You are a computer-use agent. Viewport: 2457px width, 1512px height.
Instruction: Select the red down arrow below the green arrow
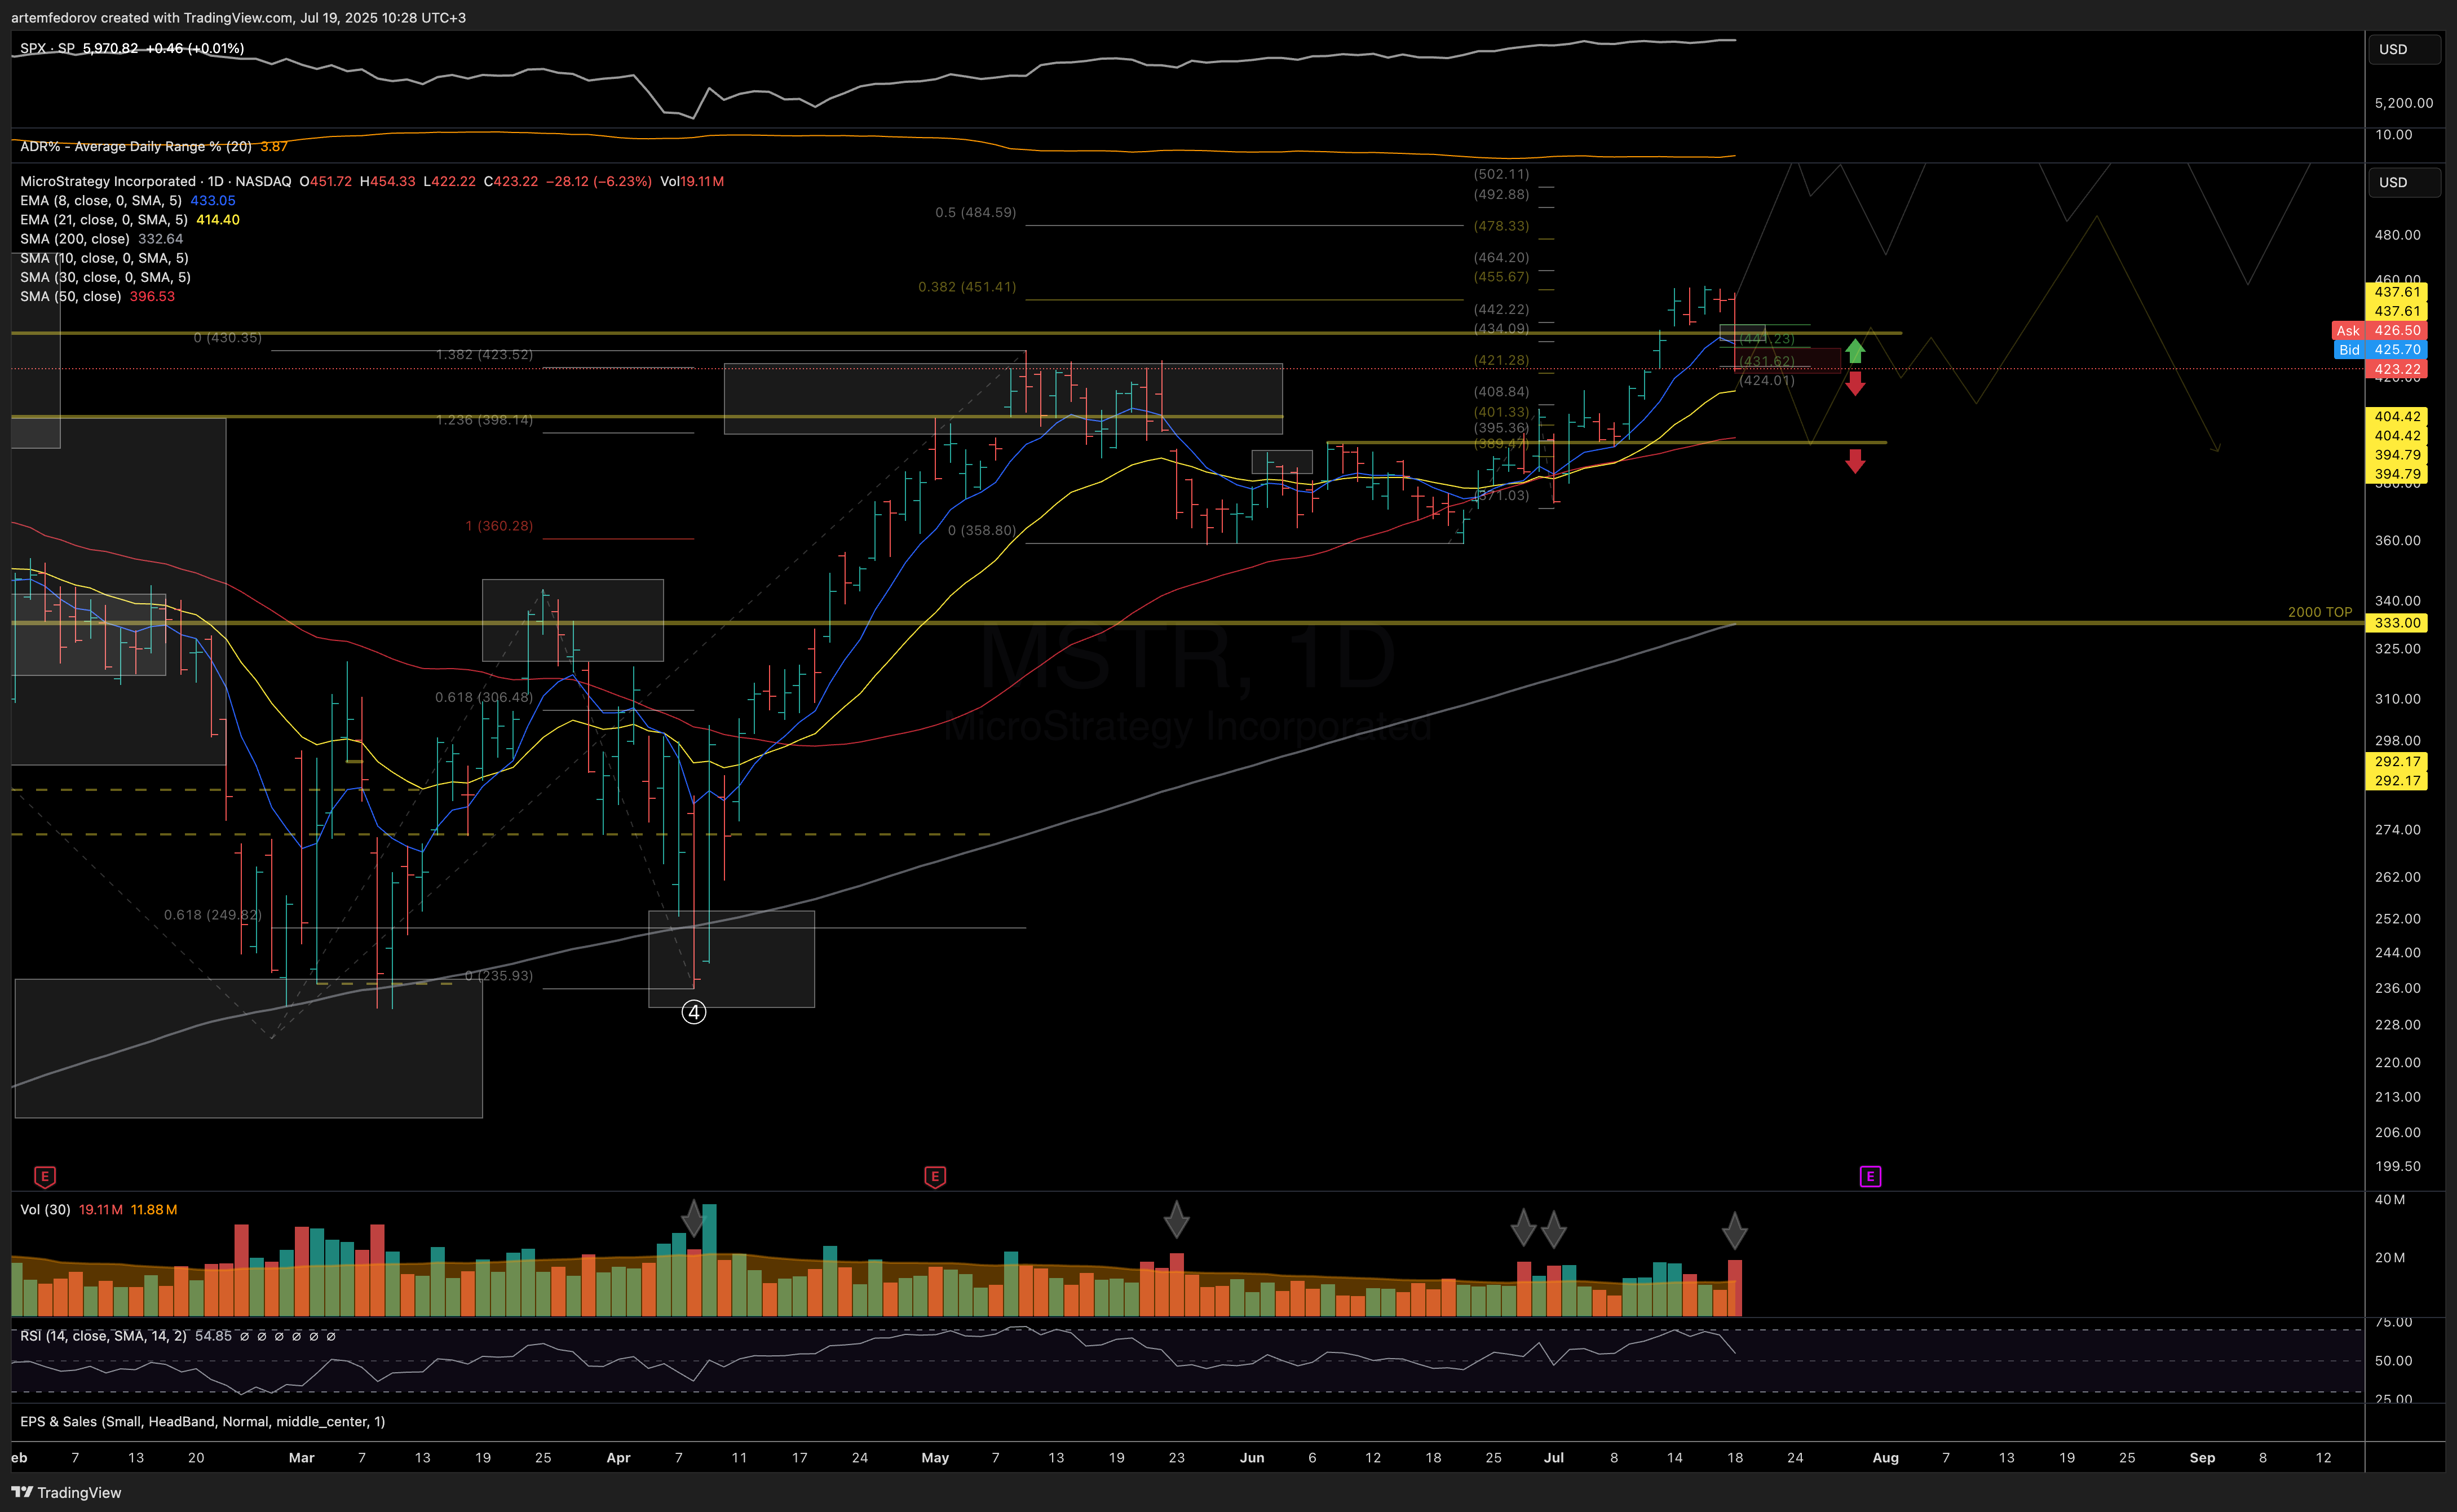pos(1855,384)
